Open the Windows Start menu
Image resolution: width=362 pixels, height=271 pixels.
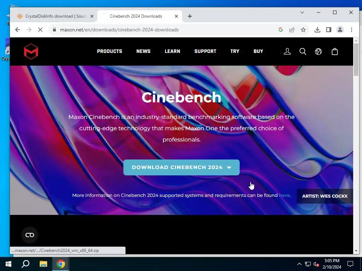pos(8,264)
